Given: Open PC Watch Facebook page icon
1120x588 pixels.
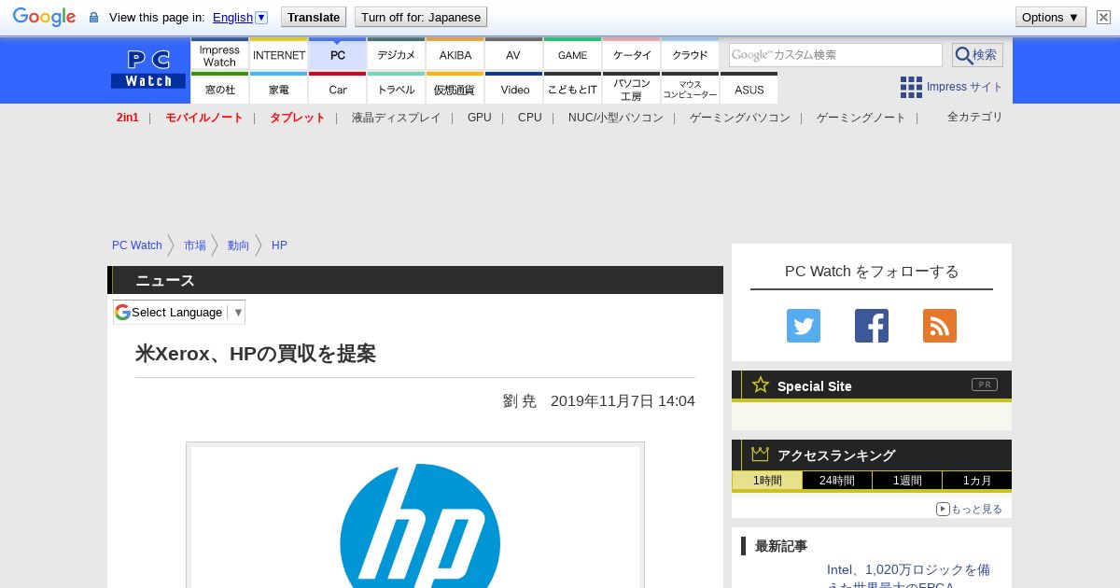Looking at the screenshot, I should pos(872,326).
